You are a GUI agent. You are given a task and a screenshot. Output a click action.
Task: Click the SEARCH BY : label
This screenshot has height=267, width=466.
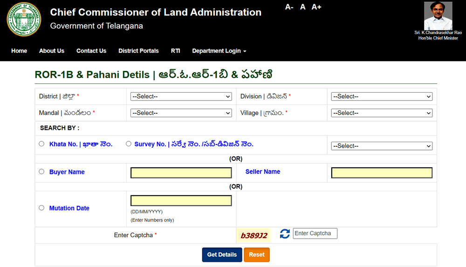60,128
